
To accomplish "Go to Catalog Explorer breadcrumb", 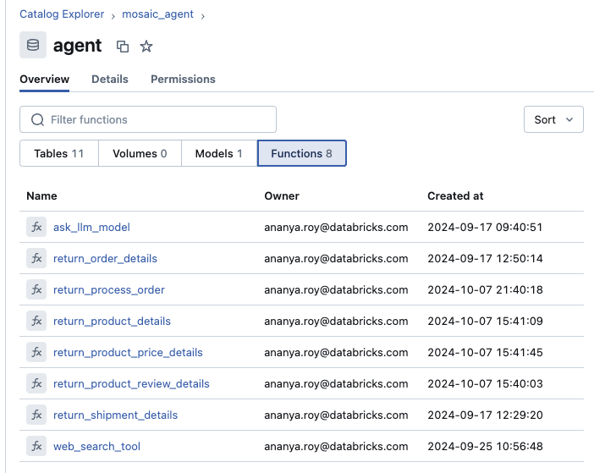I will pos(62,14).
